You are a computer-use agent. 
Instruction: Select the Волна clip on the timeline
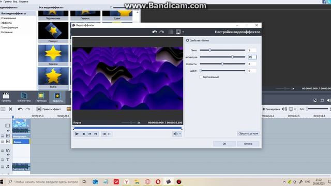click(x=21, y=142)
